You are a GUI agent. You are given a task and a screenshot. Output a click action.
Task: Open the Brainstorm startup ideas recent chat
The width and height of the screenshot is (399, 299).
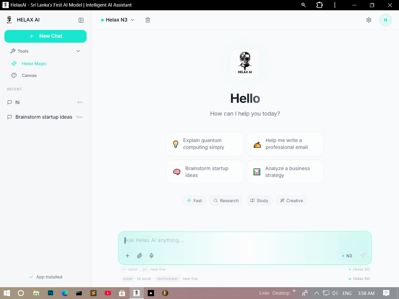(46, 117)
